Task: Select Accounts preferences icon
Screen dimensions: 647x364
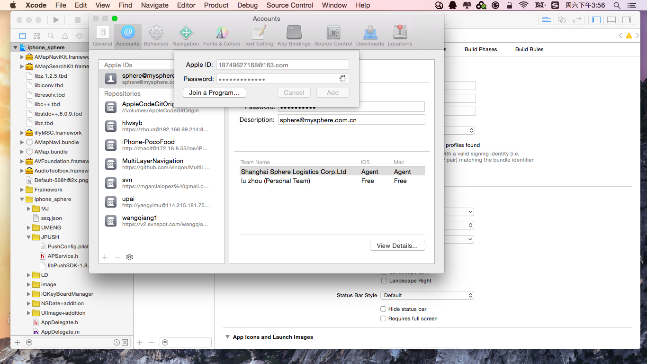Action: [128, 36]
